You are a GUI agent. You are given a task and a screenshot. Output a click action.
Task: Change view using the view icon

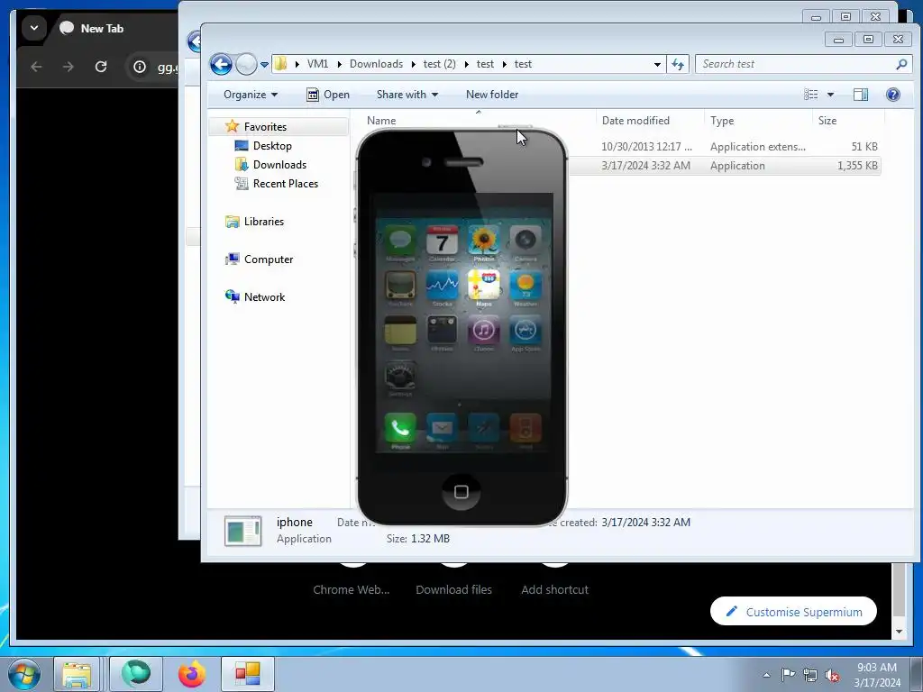[x=811, y=94]
